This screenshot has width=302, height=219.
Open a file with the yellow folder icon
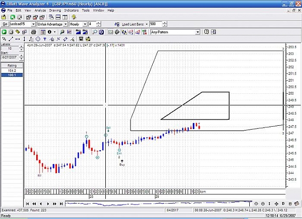[4, 17]
